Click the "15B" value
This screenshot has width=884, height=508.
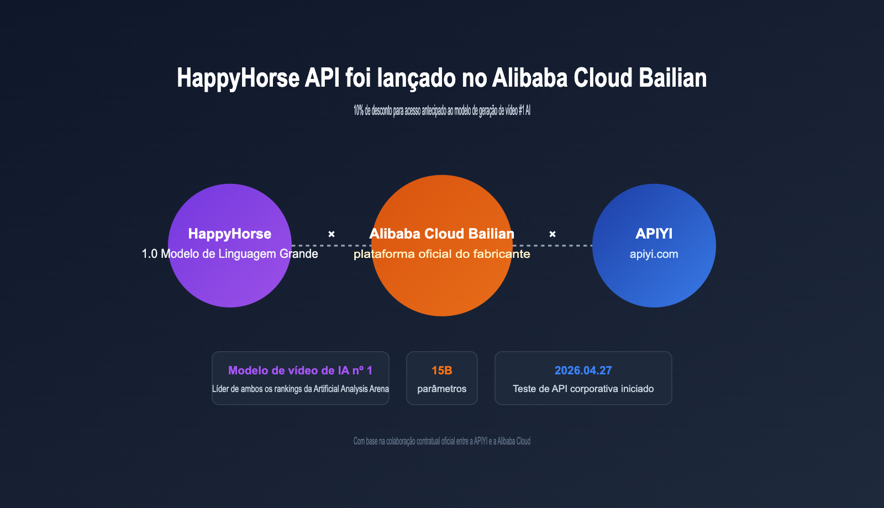(x=442, y=371)
